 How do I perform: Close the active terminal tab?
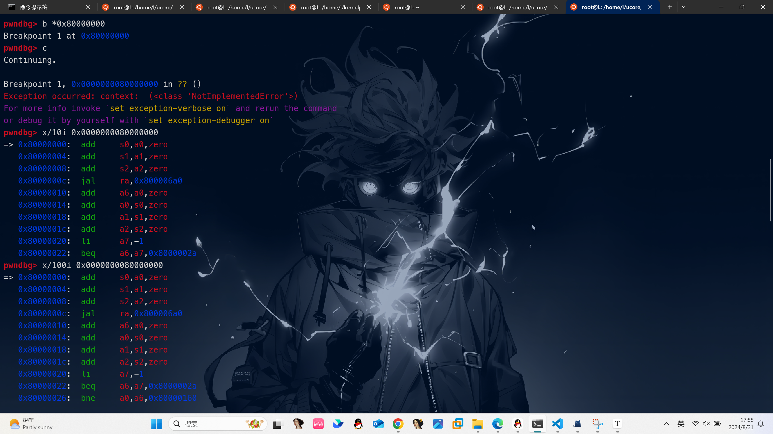pyautogui.click(x=650, y=7)
